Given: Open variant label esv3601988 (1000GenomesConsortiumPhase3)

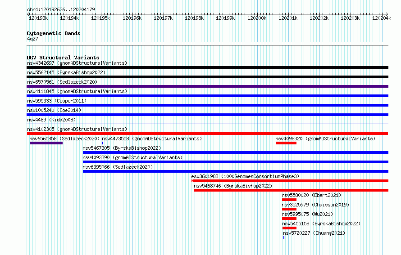Looking at the screenshot, I should pyautogui.click(x=245, y=176).
